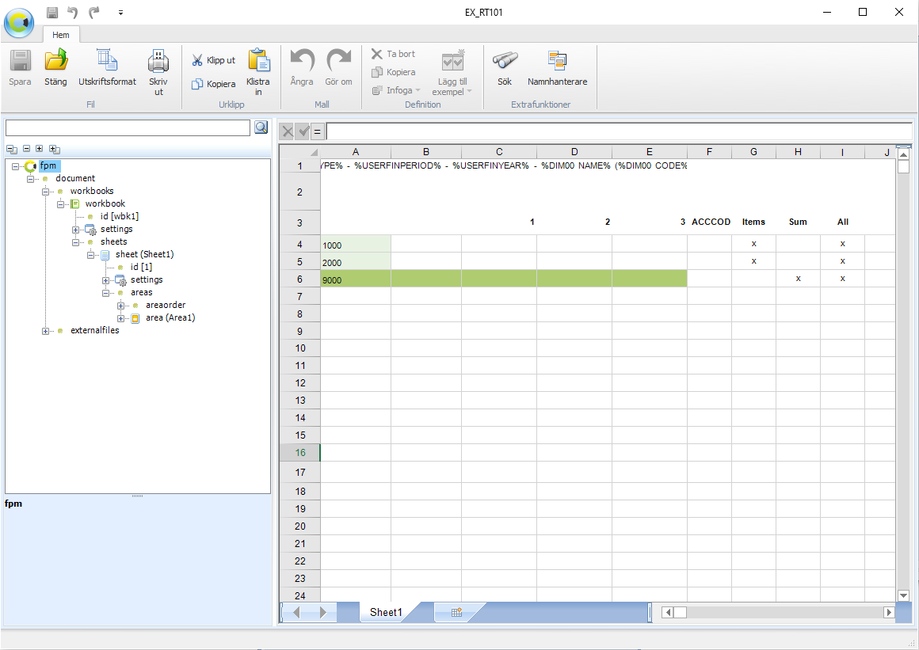Image resolution: width=919 pixels, height=650 pixels.
Task: Click the green cell containing 9000
Action: tap(356, 279)
